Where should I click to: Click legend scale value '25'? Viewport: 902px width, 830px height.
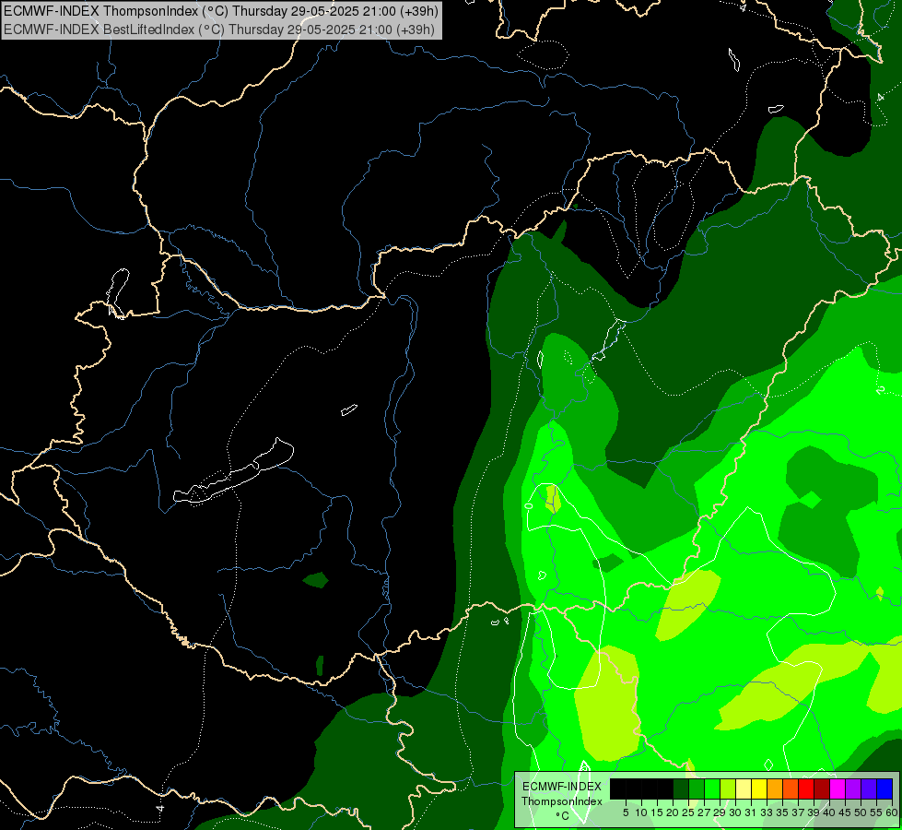(x=688, y=812)
